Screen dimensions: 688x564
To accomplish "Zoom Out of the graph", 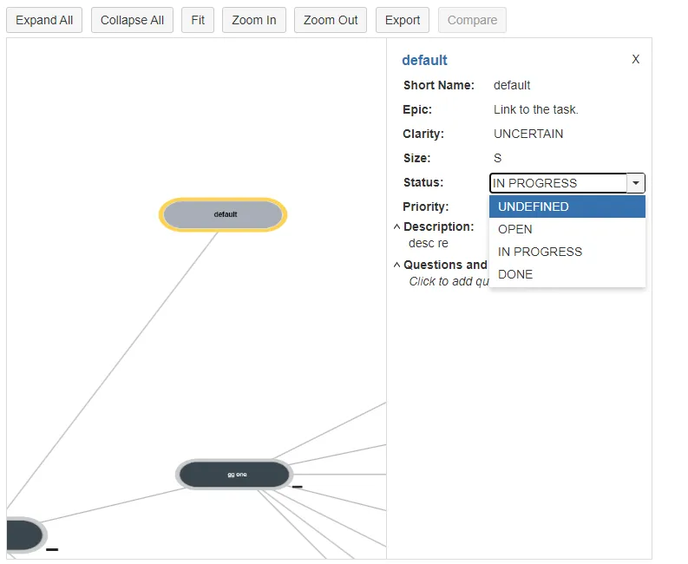I will pyautogui.click(x=331, y=20).
